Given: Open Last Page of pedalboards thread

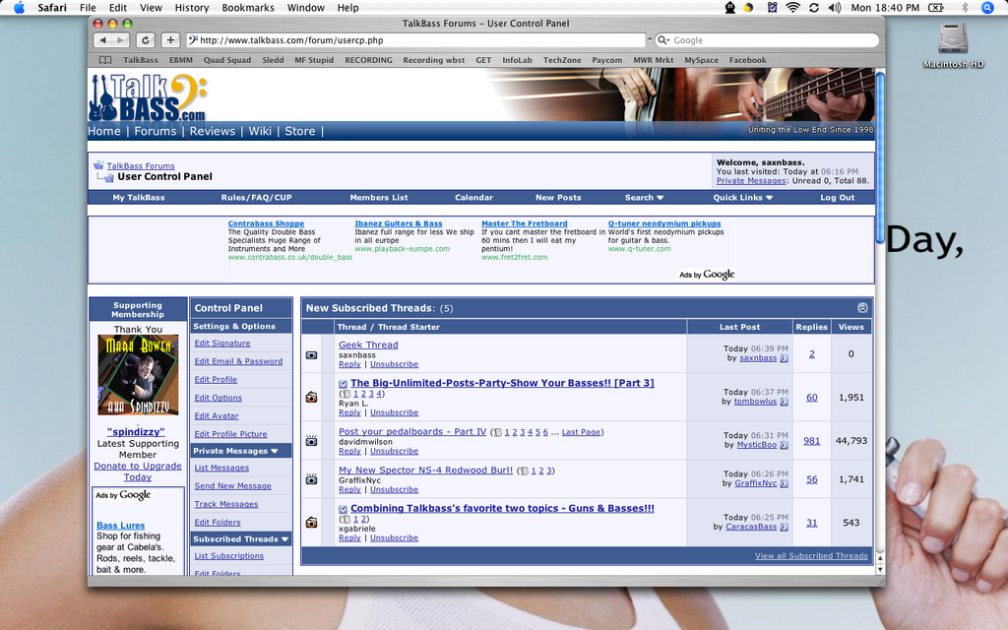Looking at the screenshot, I should tap(581, 432).
